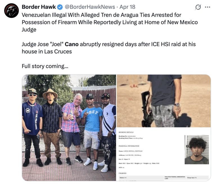Click the bold Cano keyword

(72, 44)
